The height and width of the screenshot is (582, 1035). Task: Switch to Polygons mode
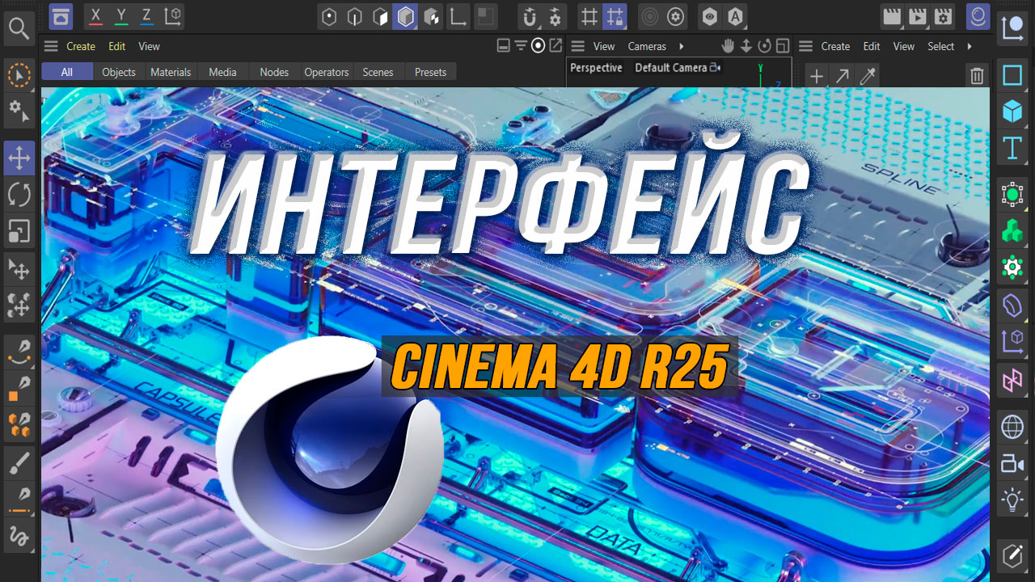(379, 15)
